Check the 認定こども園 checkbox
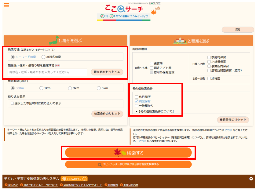This screenshot has height=189, width=256. (x=152, y=68)
